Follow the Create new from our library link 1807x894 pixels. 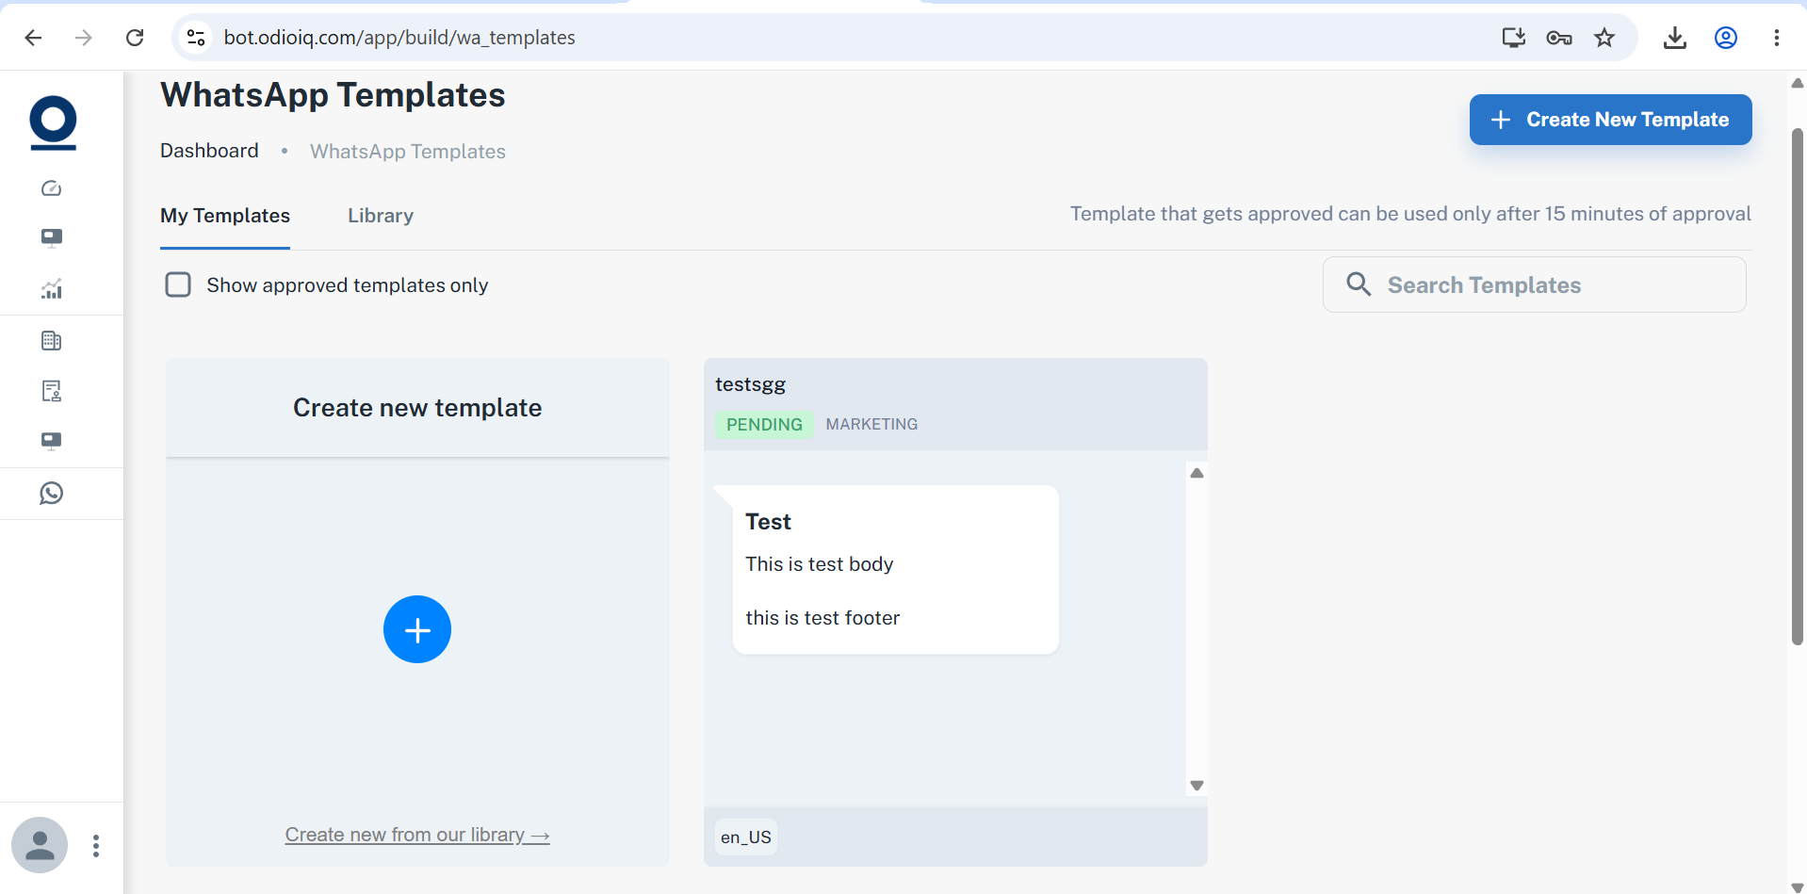click(417, 835)
